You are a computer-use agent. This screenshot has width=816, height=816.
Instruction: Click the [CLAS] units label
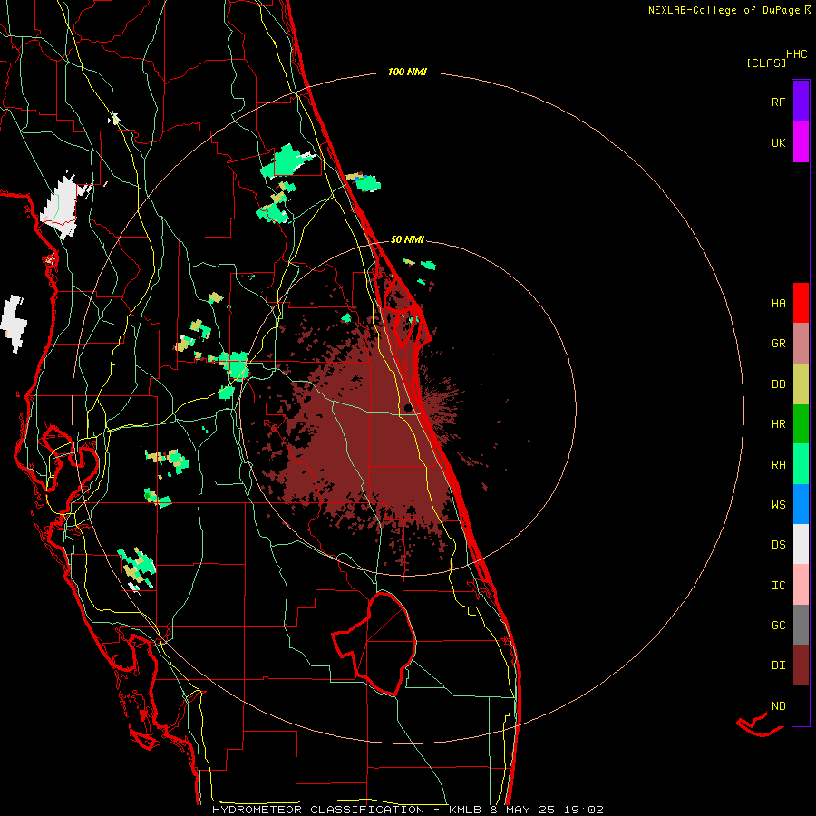tap(766, 63)
